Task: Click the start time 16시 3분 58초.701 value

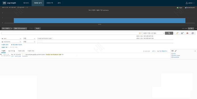Action: tap(145, 36)
